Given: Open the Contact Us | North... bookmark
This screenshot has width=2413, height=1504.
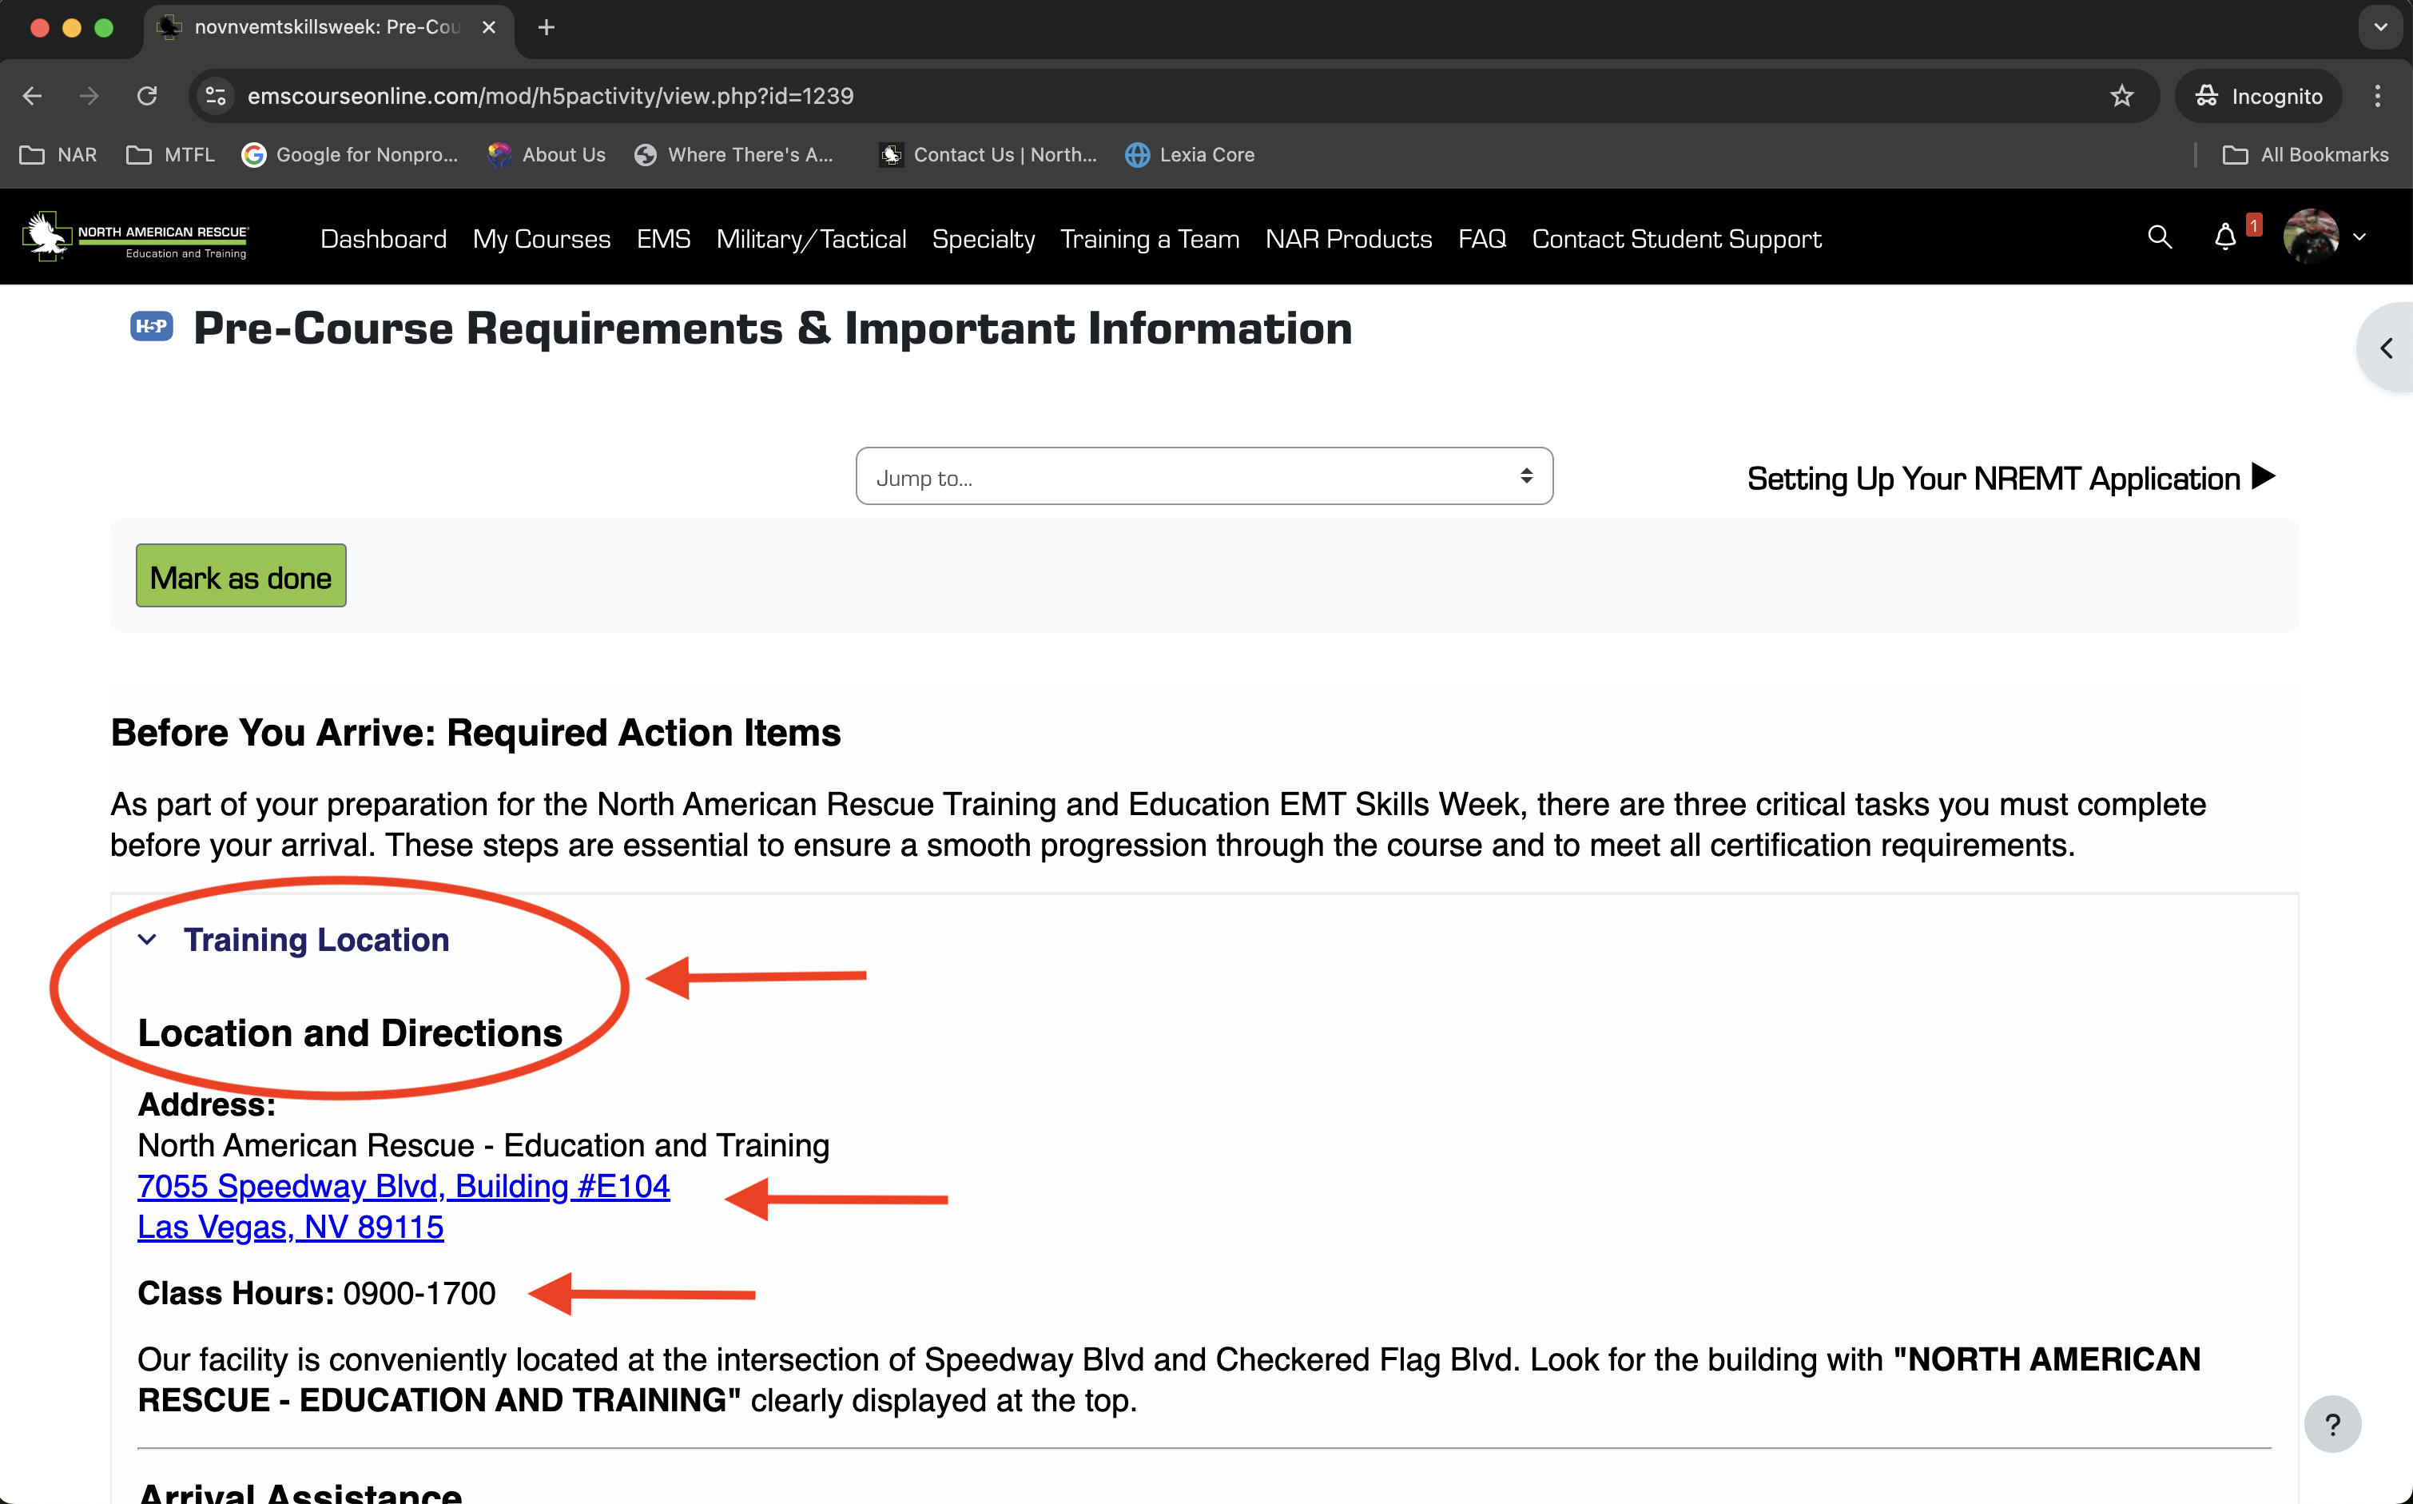Looking at the screenshot, I should pos(989,154).
